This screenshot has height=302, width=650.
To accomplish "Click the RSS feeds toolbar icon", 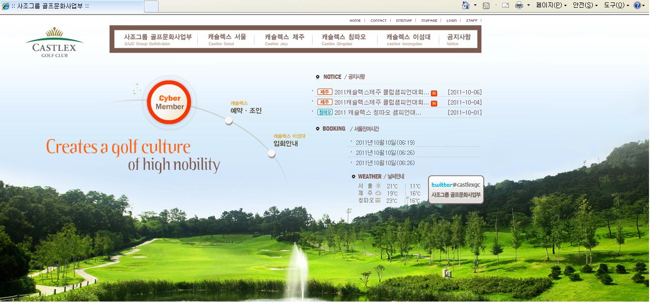I will pos(486,5).
